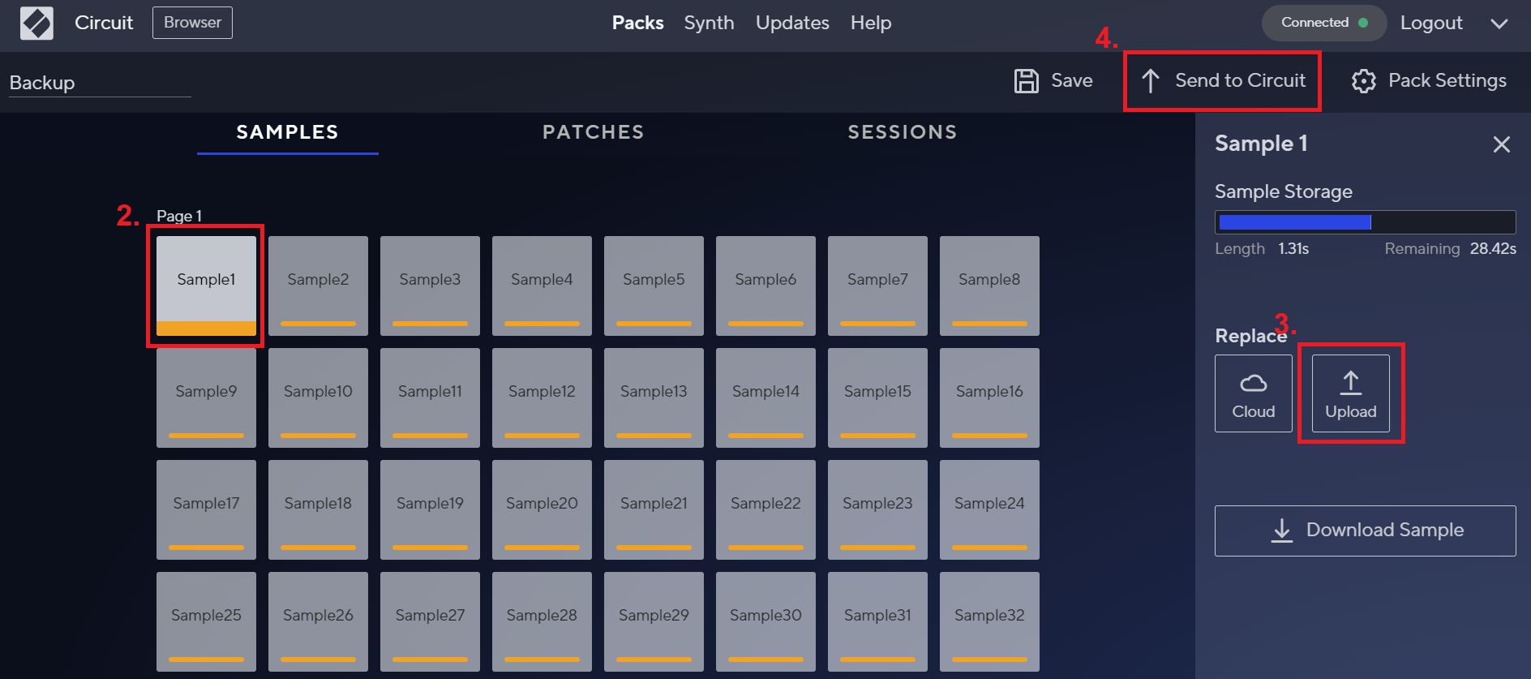Click the Sample Storage progress bar

[x=1366, y=222]
